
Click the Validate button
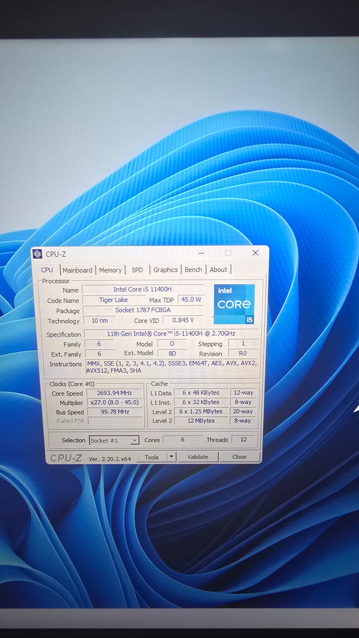coord(198,457)
